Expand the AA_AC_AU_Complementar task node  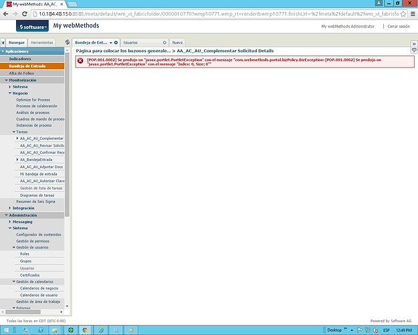[x=17, y=139]
